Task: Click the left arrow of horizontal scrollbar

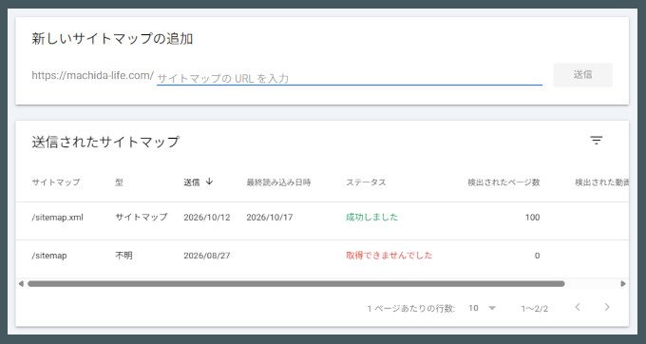Action: pyautogui.click(x=21, y=283)
